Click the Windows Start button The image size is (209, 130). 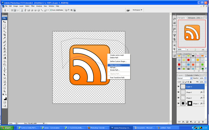[x=7, y=128]
